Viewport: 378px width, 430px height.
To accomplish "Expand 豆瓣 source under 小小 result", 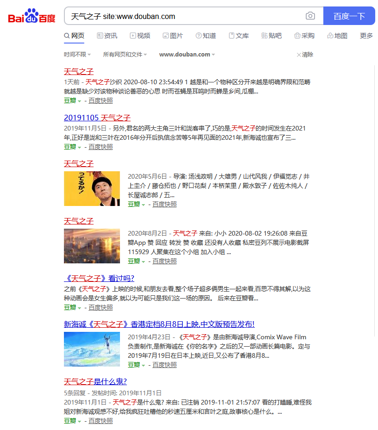I will point(137,262).
